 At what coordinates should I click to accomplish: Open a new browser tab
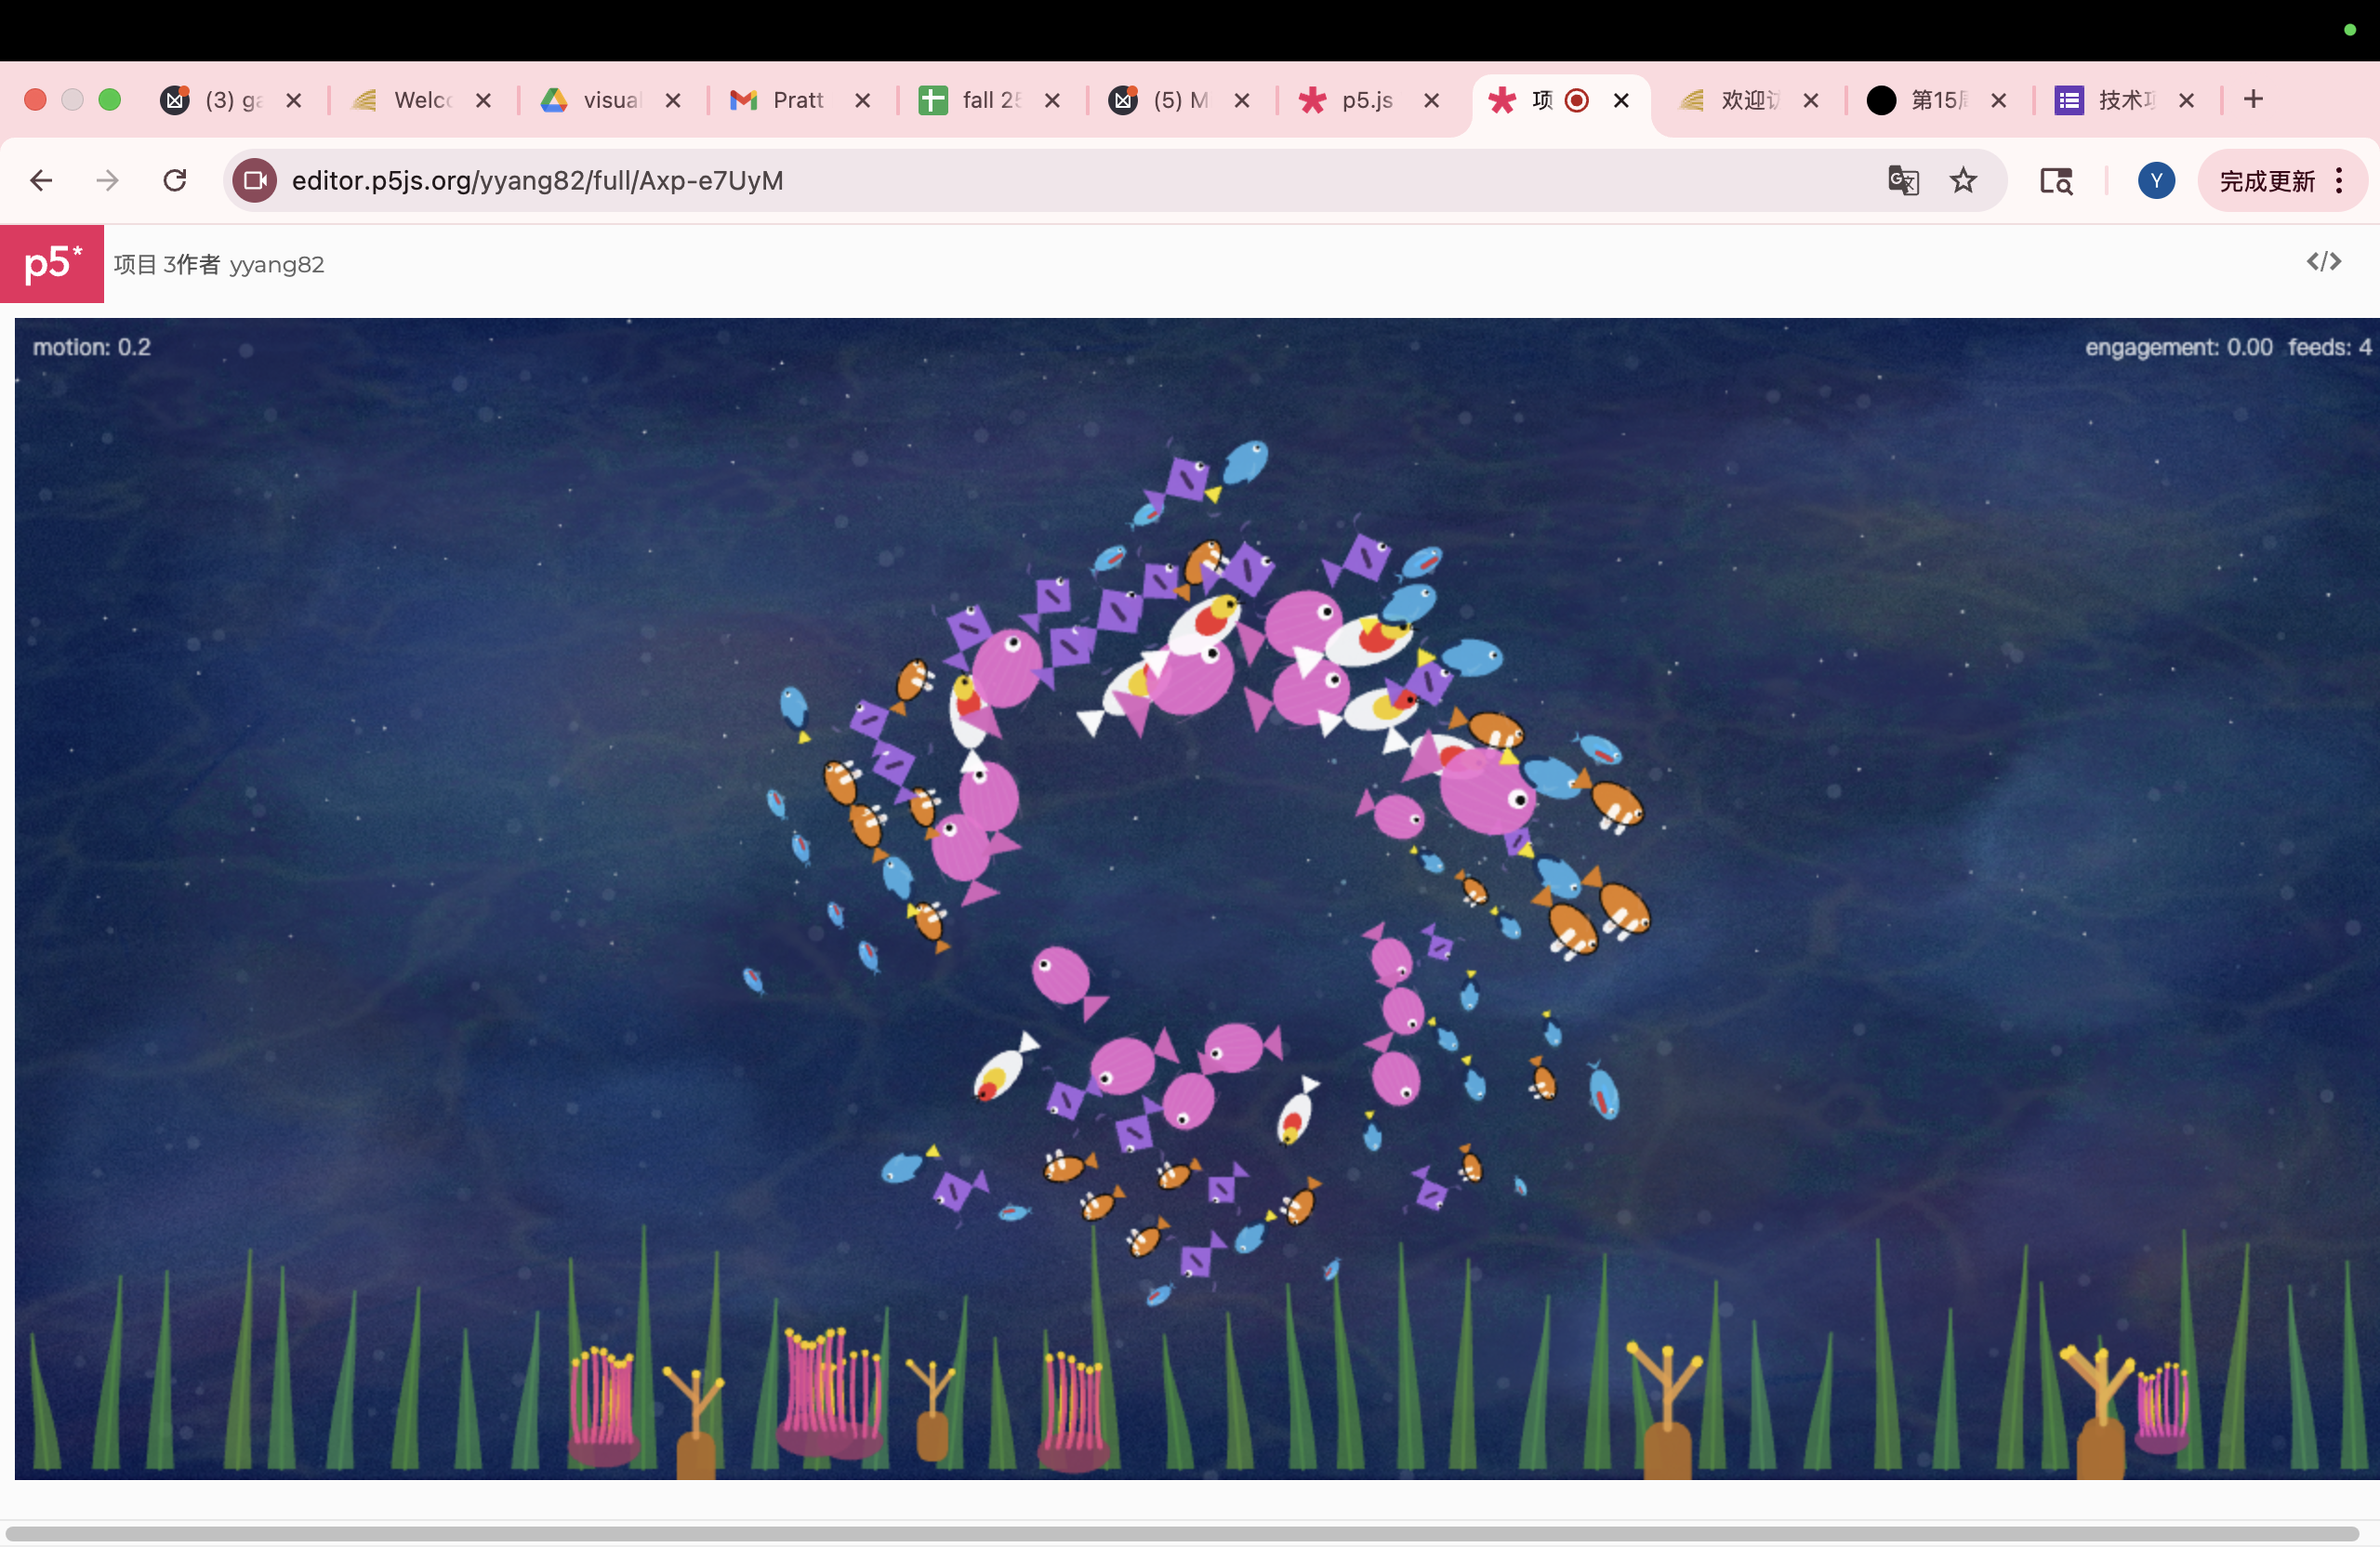(x=2253, y=99)
